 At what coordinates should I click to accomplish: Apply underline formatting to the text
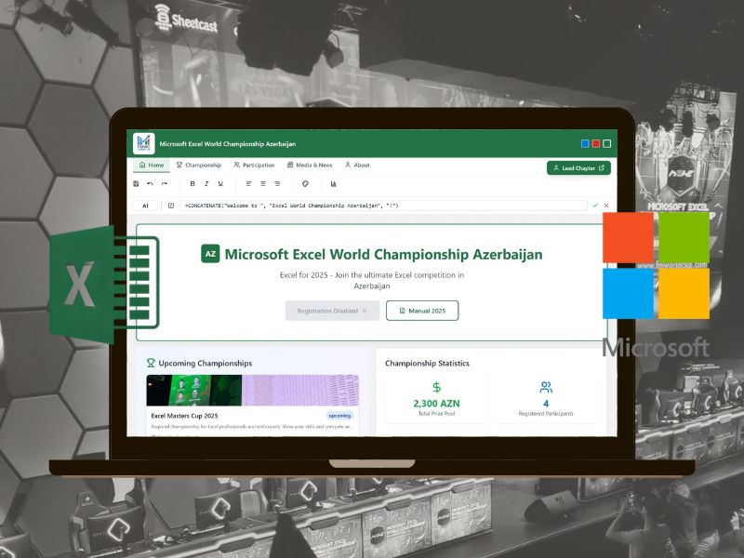[x=220, y=183]
